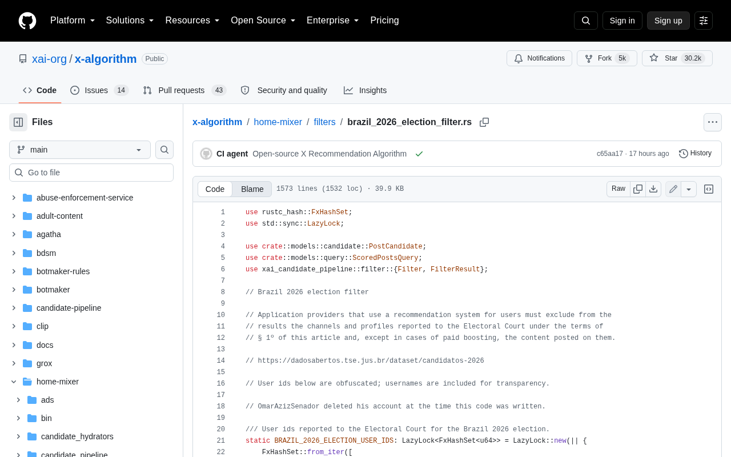Go to the Code tab
The image size is (731, 457).
tap(40, 90)
